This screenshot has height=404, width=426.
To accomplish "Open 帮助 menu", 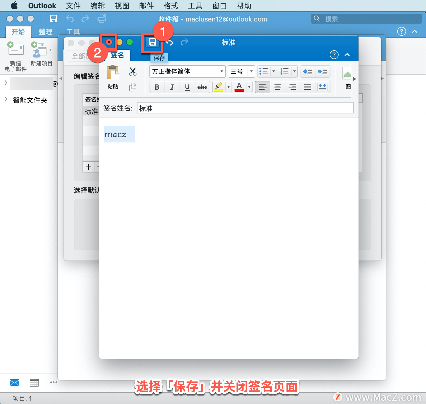I will point(244,6).
